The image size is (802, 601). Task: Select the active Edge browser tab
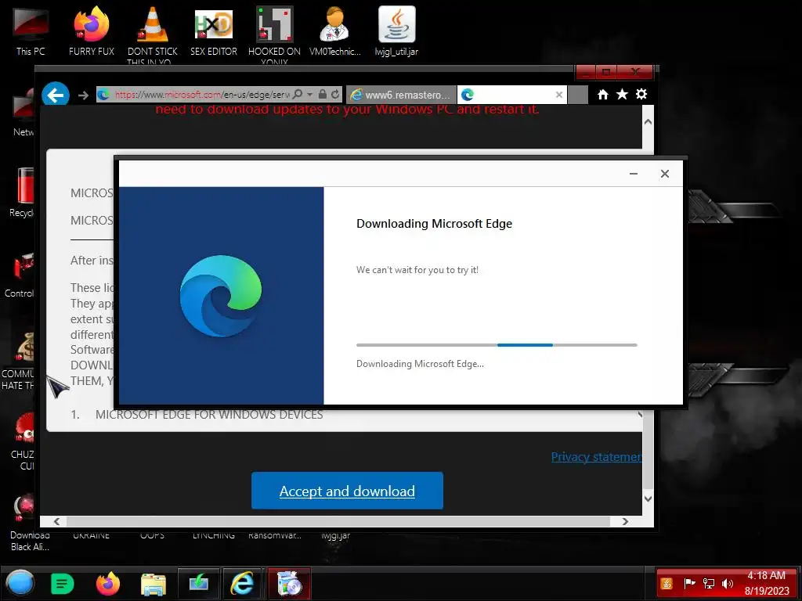point(512,95)
